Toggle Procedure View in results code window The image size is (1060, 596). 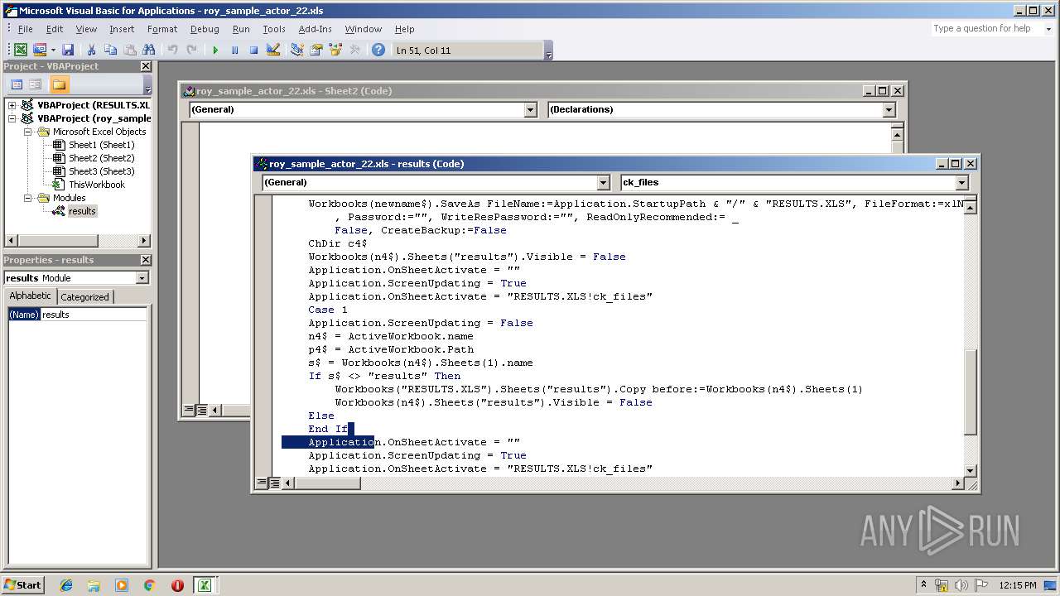262,483
